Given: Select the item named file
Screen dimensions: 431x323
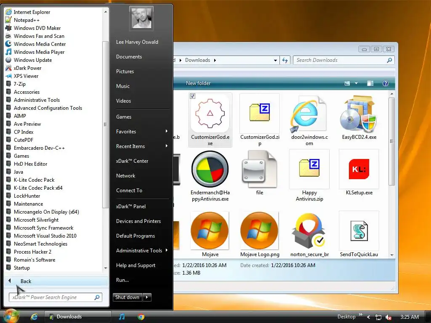Looking at the screenshot, I should tap(259, 172).
